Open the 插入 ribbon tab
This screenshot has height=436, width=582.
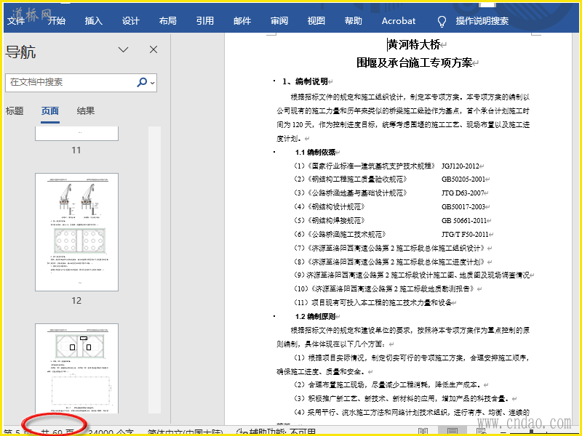click(x=94, y=21)
